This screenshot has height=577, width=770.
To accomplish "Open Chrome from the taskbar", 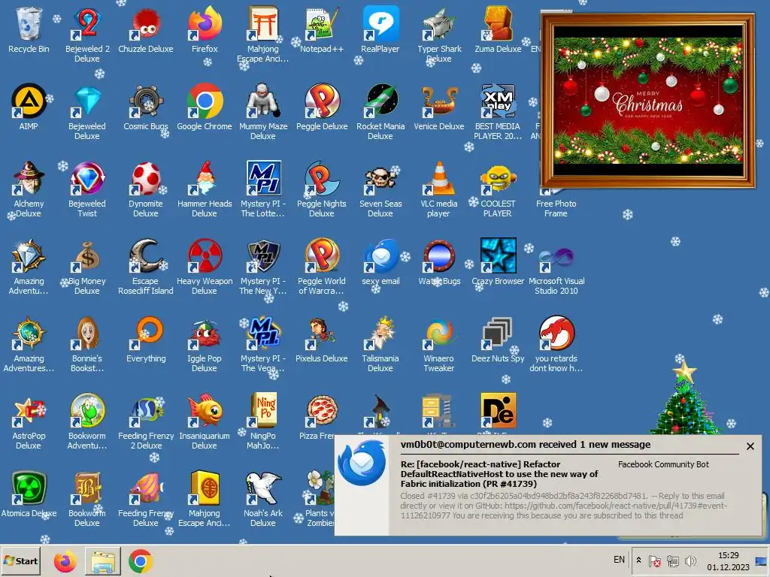I will (x=141, y=560).
